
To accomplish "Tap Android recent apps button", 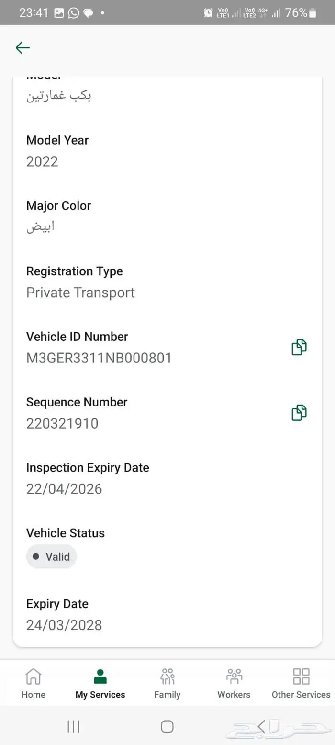I will [x=73, y=726].
